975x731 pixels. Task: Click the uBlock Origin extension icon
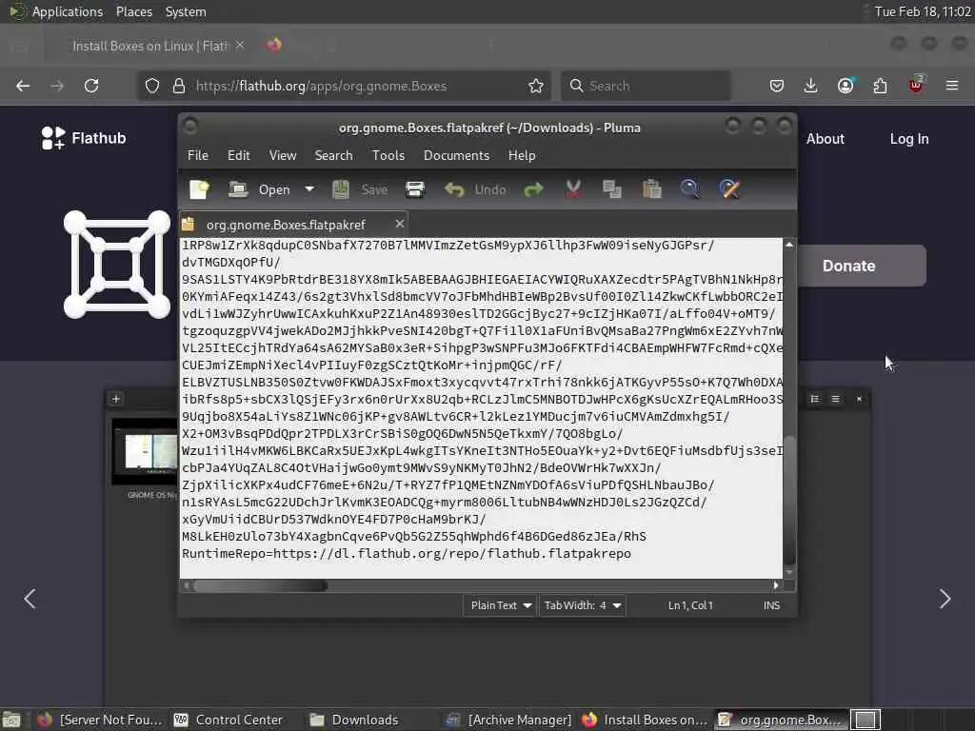pos(916,85)
